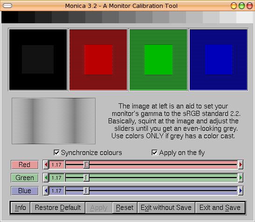The width and height of the screenshot is (255, 222).
Task: Click the red slider's right increase arrow
Action: pyautogui.click(x=241, y=165)
